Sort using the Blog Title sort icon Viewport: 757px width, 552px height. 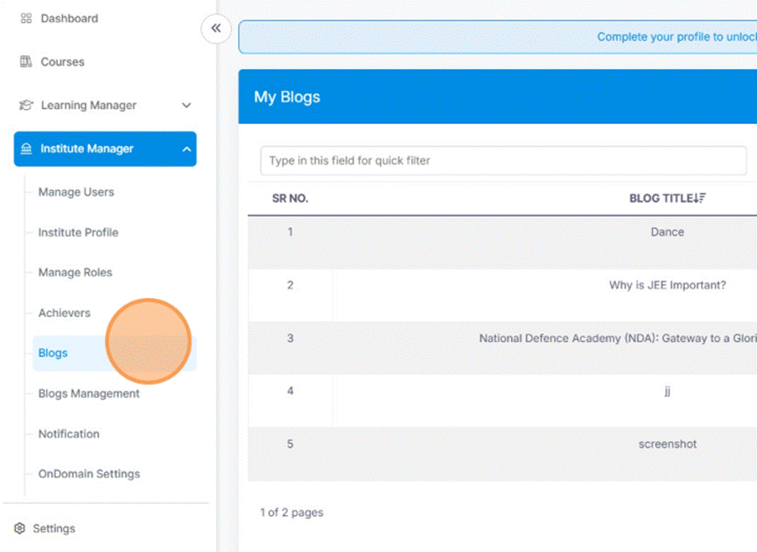pyautogui.click(x=700, y=199)
